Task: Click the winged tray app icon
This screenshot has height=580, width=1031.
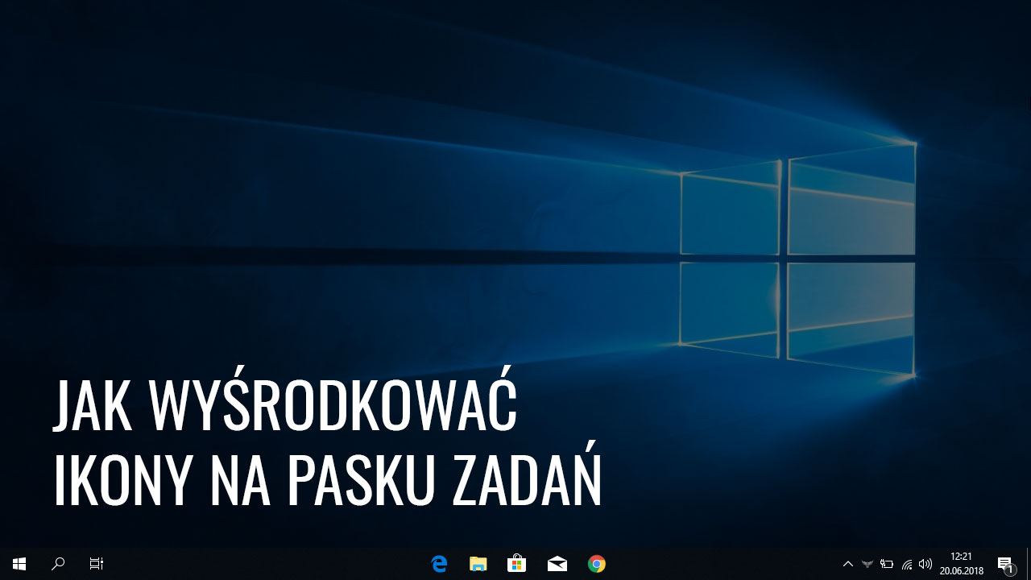Action: point(867,564)
